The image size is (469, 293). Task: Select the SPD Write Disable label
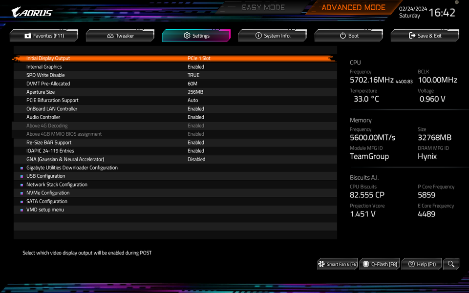[x=45, y=75]
